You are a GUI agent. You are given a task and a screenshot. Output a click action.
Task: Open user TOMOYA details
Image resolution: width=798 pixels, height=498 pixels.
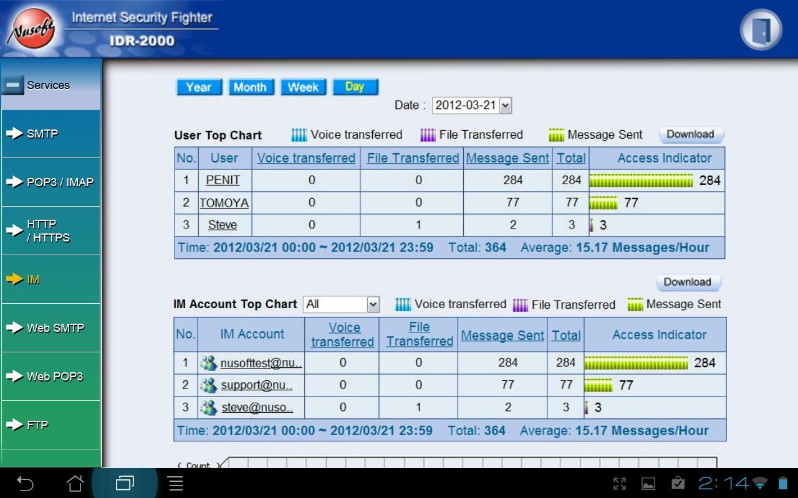(x=224, y=203)
